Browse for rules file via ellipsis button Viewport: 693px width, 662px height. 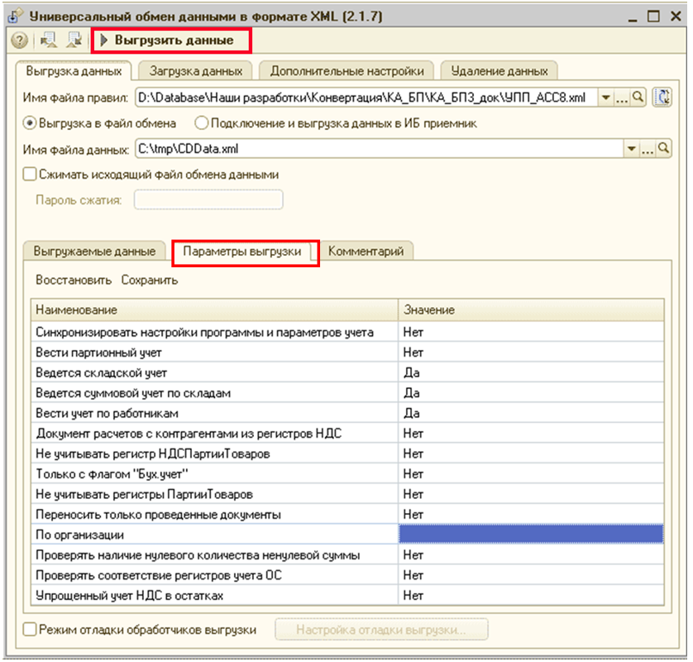[x=623, y=97]
